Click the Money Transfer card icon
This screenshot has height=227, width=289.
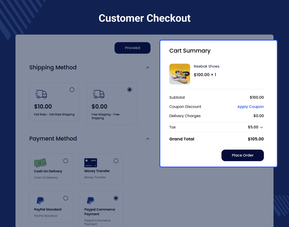pos(91,163)
